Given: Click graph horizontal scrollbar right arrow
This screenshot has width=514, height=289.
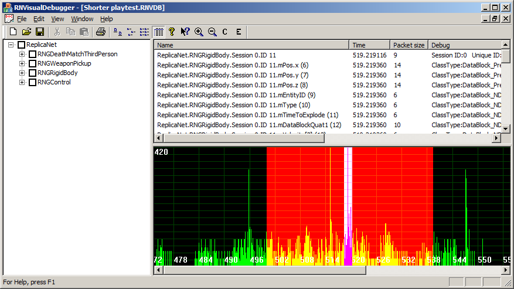Looking at the screenshot, I should point(506,270).
